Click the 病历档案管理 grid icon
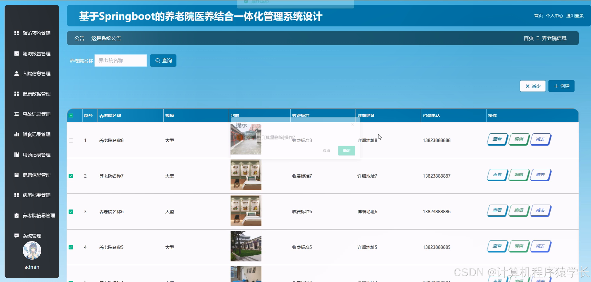The width and height of the screenshot is (591, 282). 17,195
